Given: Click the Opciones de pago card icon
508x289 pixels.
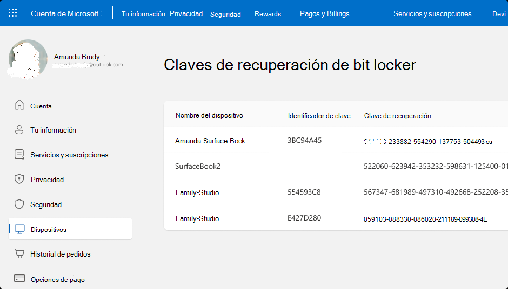Looking at the screenshot, I should (19, 278).
